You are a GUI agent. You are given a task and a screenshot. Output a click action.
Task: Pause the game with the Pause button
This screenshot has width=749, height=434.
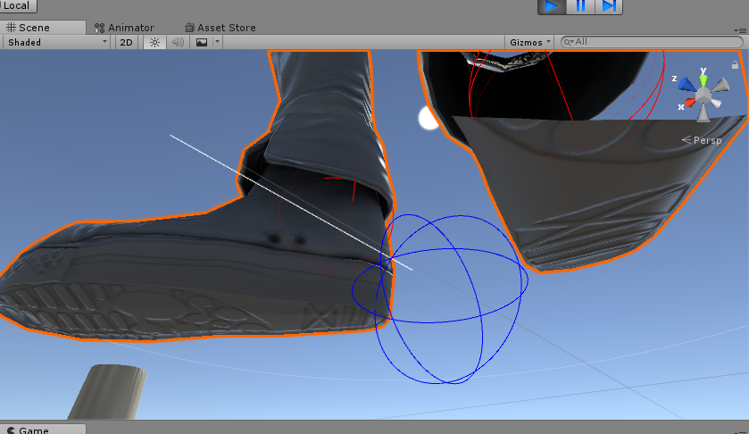pyautogui.click(x=580, y=6)
